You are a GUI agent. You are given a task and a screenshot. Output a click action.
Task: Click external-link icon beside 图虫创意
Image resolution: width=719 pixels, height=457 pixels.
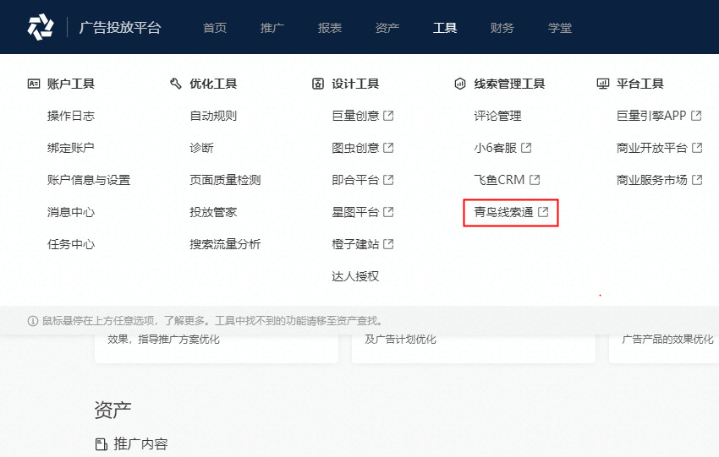(388, 148)
